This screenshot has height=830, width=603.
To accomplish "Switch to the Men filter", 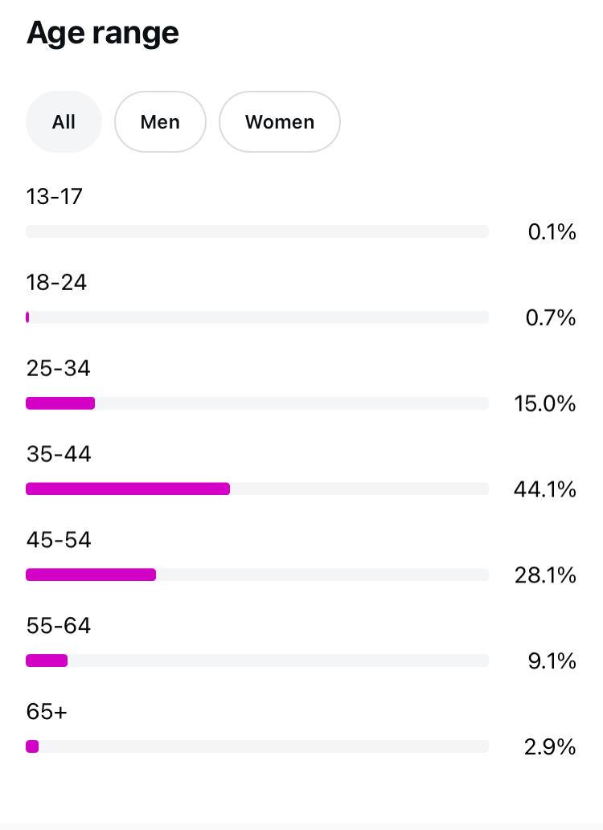I will (160, 122).
